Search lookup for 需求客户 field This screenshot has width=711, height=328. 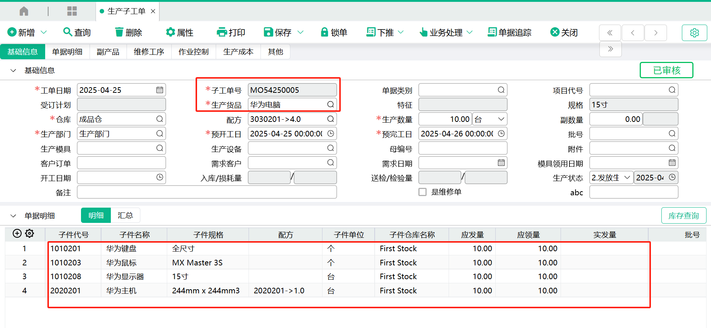pos(331,163)
